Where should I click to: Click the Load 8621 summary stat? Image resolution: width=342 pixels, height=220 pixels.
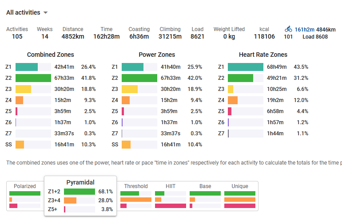coord(197,36)
